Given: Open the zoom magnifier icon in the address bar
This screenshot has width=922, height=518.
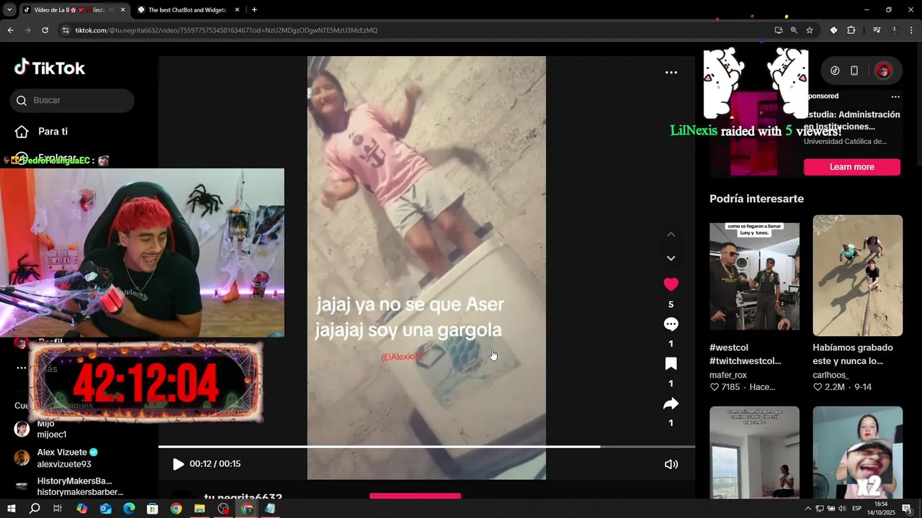Looking at the screenshot, I should (x=794, y=30).
